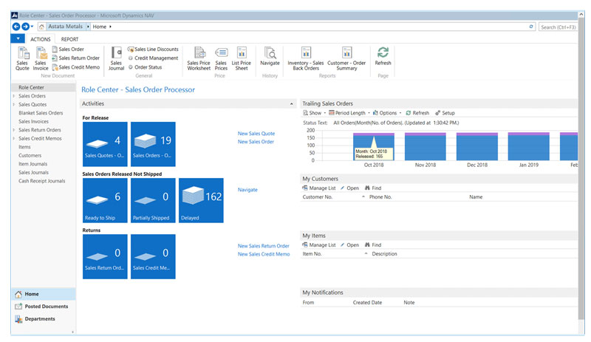This screenshot has width=591, height=342.
Task: Open Blanket Sales Orders in navigation pane
Action: pos(41,113)
